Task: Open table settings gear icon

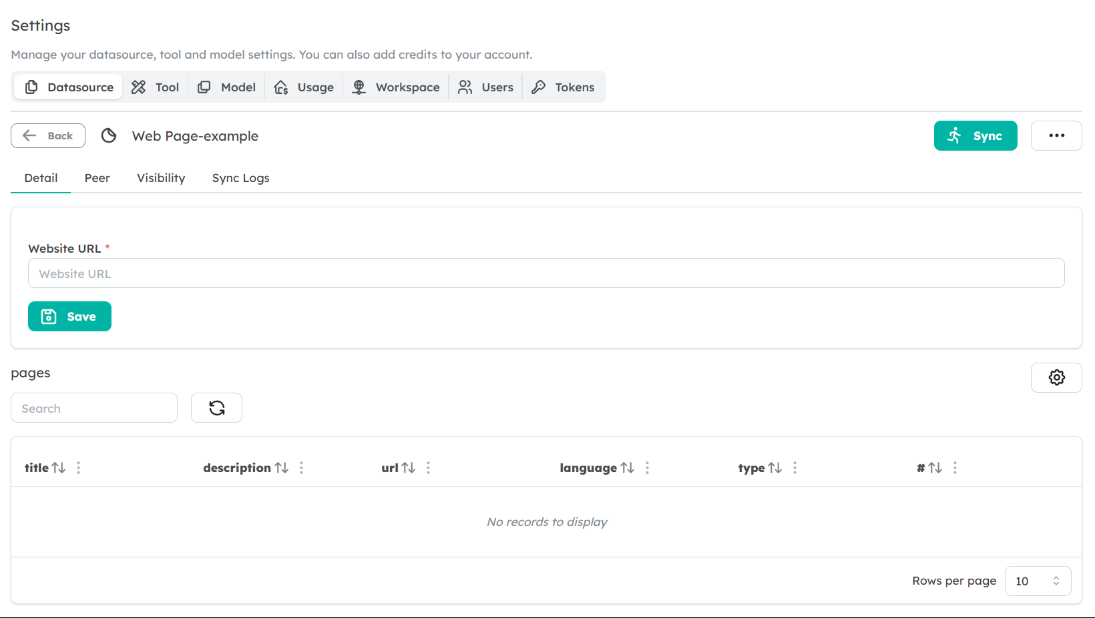Action: tap(1056, 377)
